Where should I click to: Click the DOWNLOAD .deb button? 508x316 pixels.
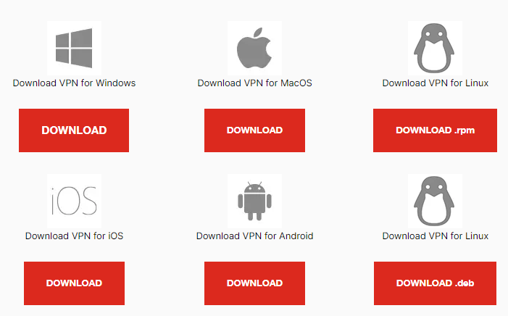pos(435,283)
